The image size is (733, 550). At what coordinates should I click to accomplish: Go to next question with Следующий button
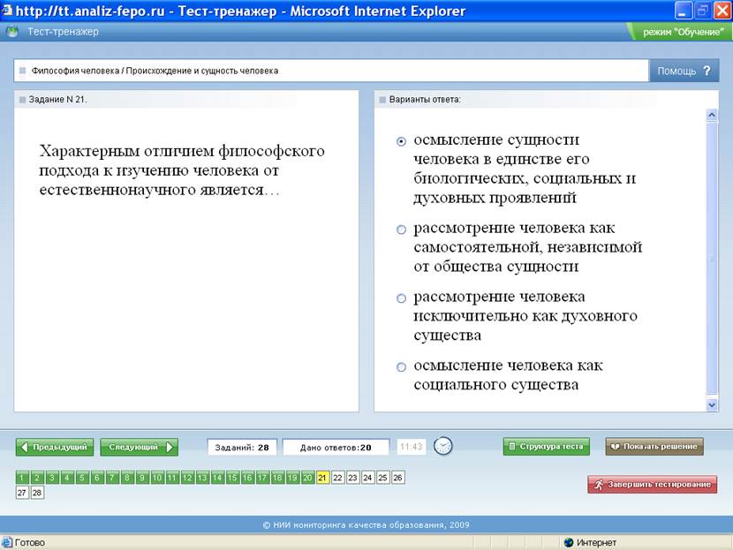pos(139,448)
